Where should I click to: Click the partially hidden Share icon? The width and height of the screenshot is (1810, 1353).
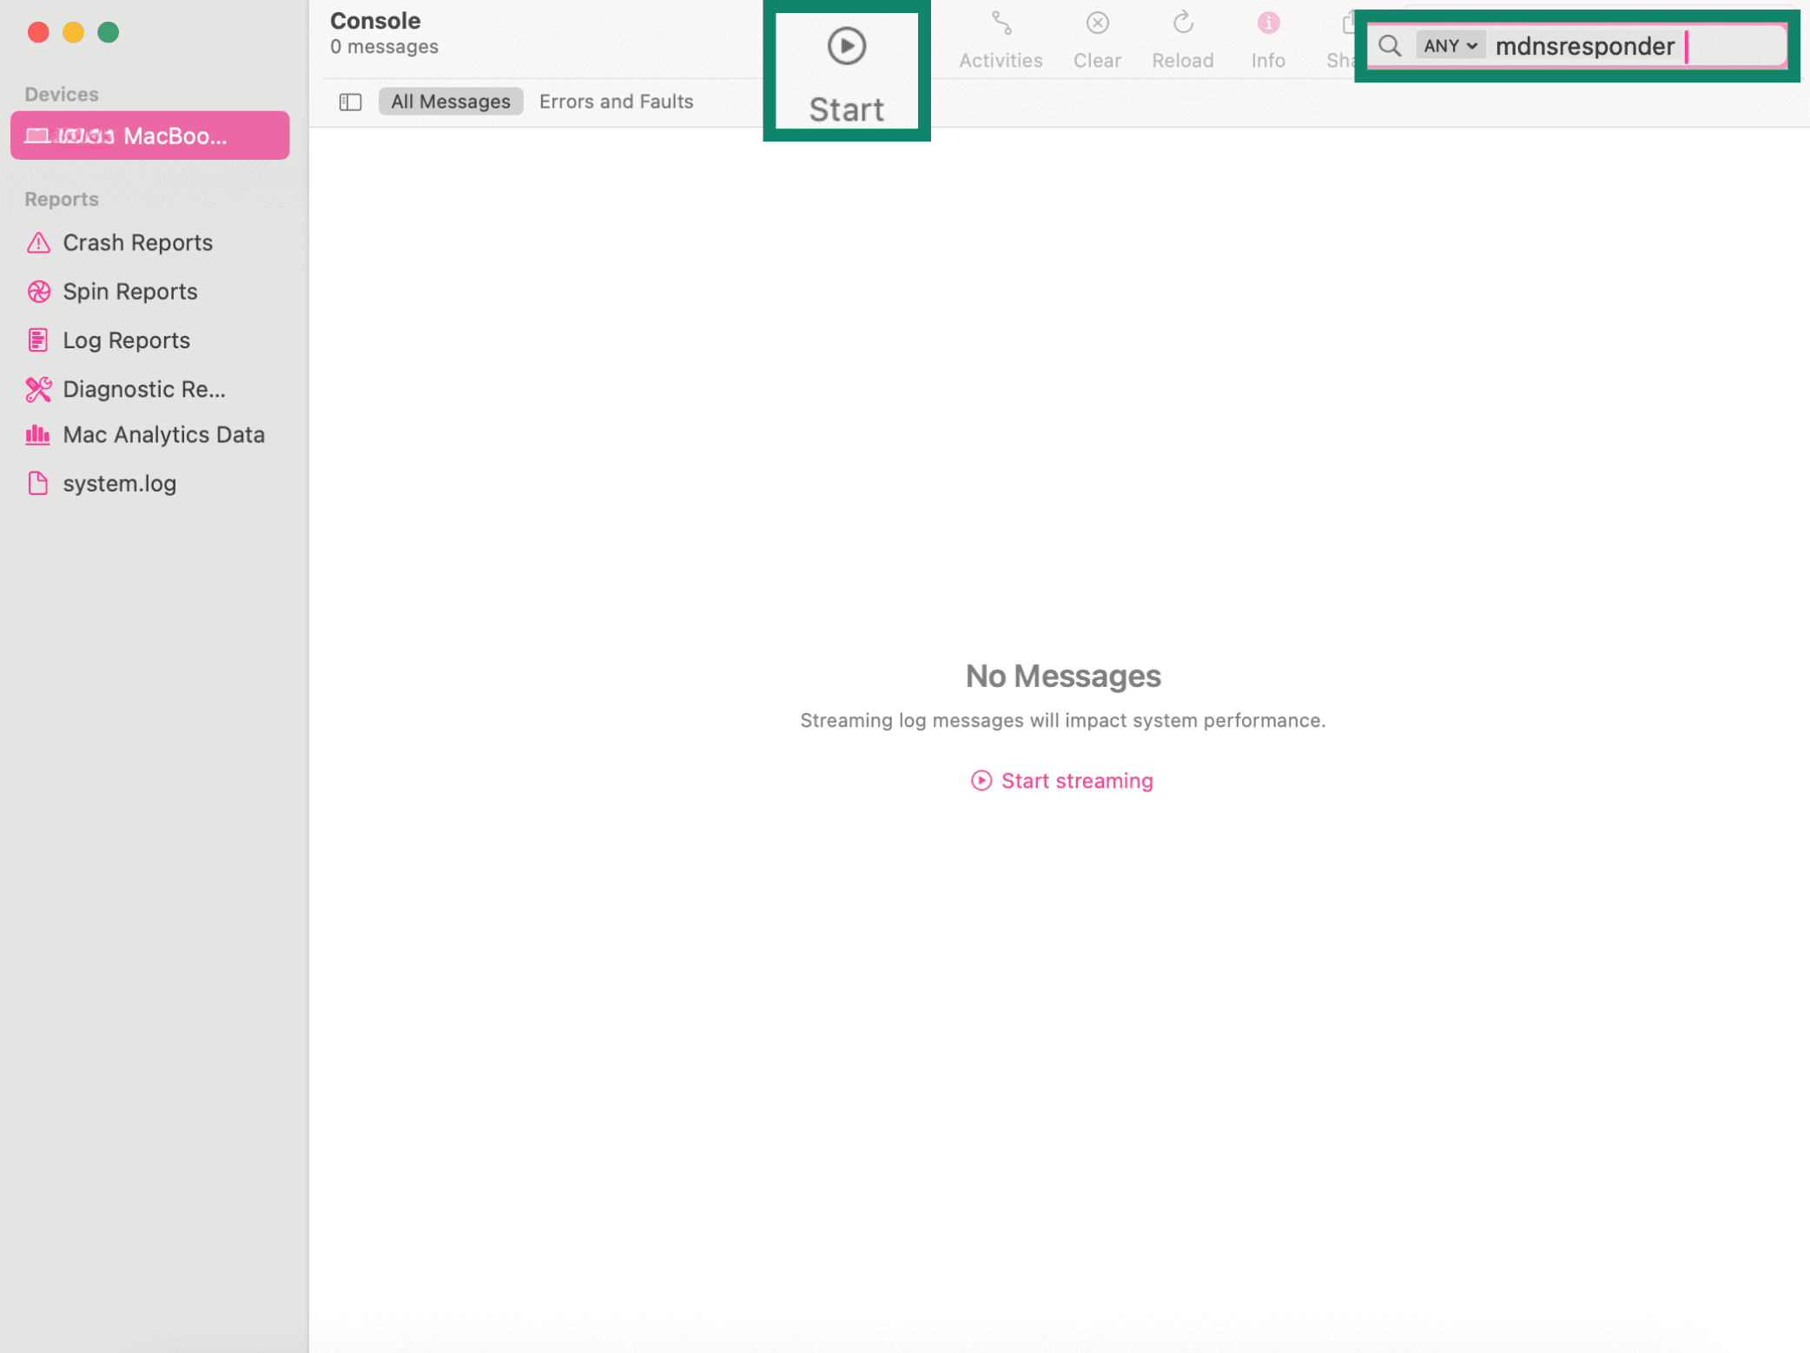[x=1346, y=25]
